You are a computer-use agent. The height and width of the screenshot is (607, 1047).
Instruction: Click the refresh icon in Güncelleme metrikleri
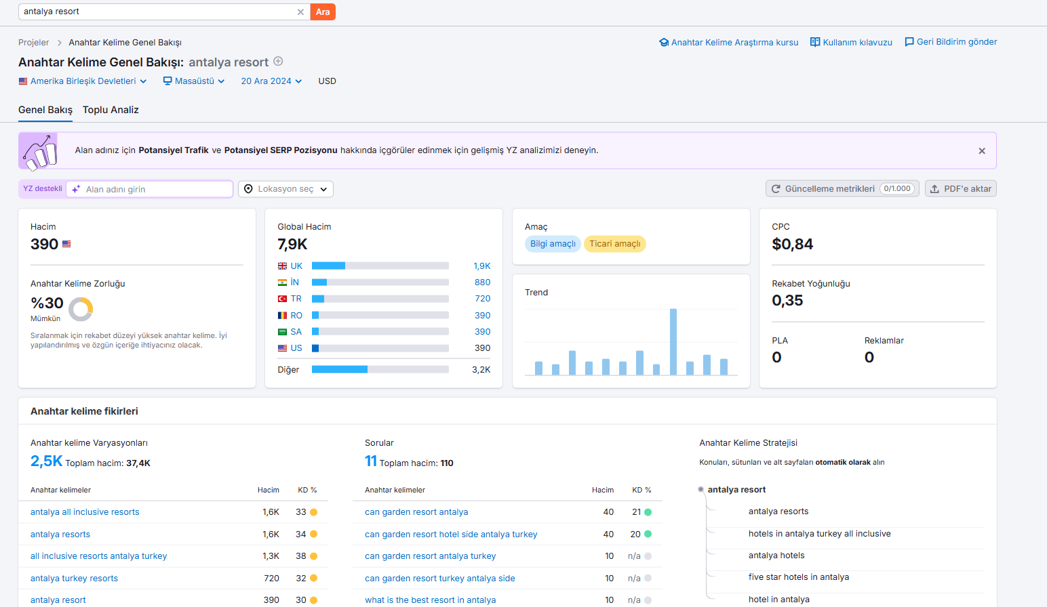776,189
